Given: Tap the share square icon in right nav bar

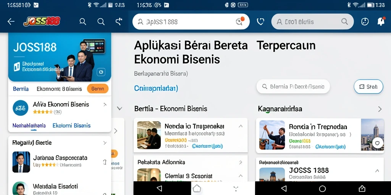Looking at the screenshot, I should 362,188.
